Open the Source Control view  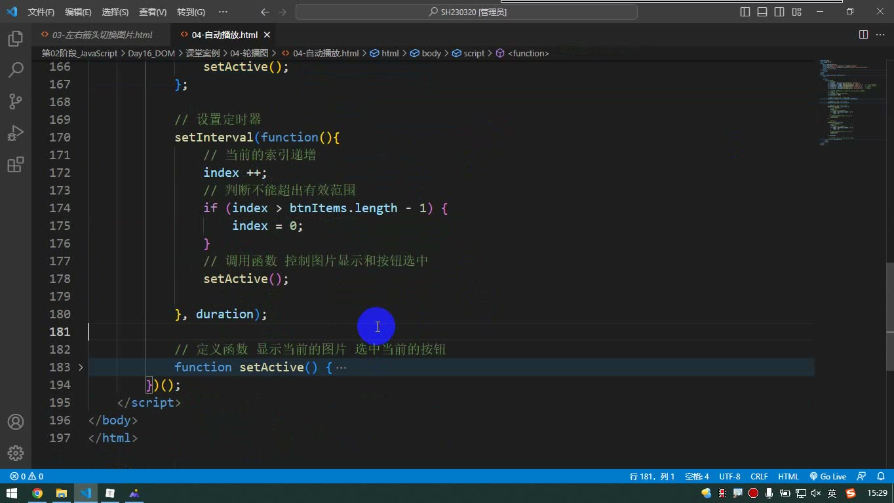pos(16,102)
